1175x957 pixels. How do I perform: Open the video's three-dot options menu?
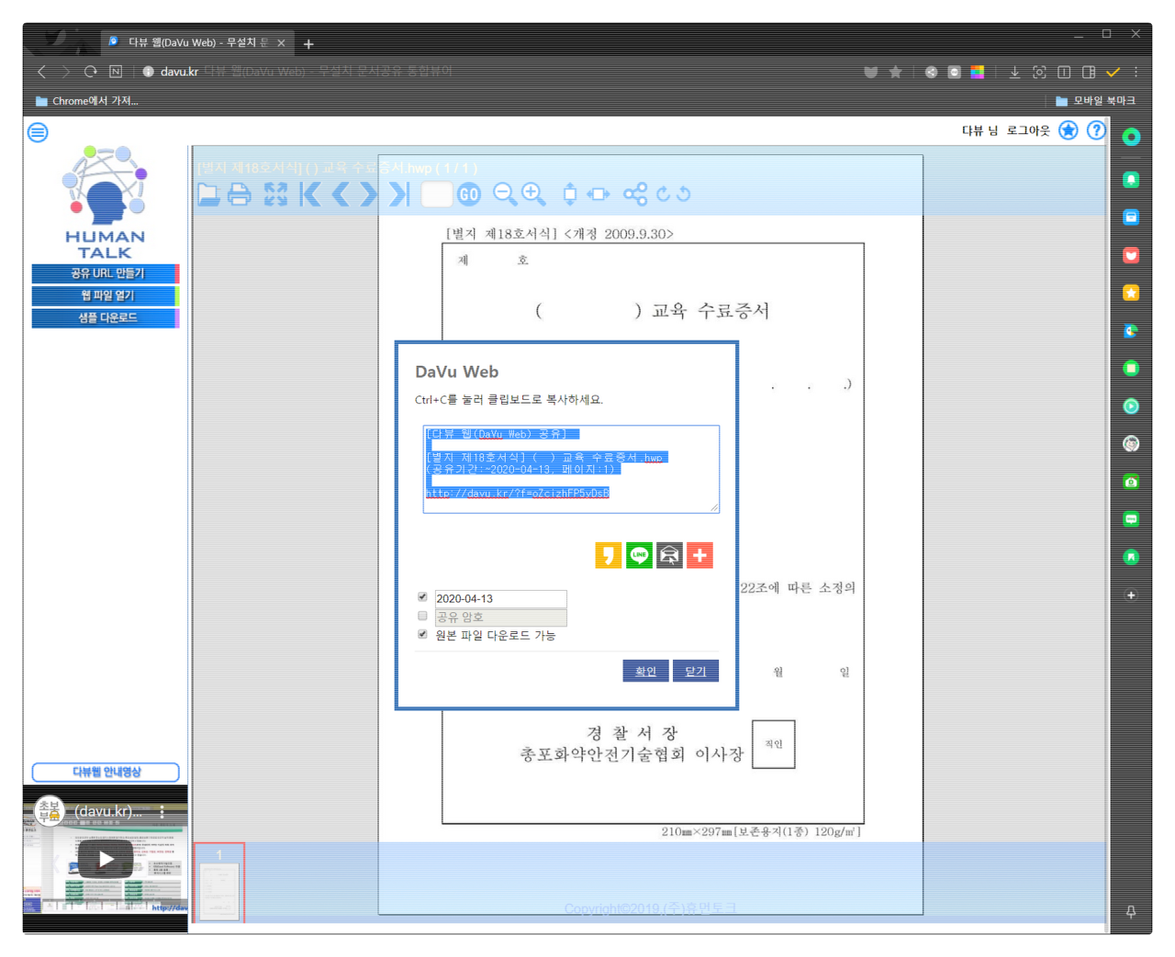point(162,812)
